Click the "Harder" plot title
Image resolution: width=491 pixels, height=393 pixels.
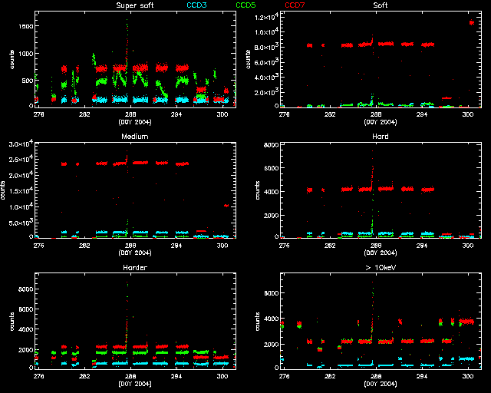pos(133,268)
